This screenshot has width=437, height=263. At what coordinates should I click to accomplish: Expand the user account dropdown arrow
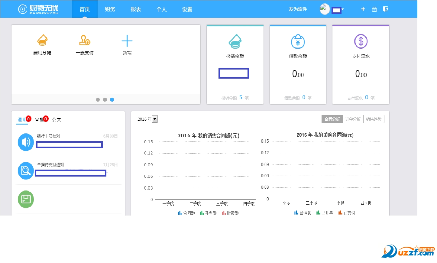coord(342,9)
